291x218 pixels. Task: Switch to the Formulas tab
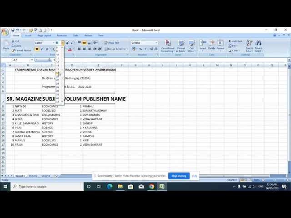62,35
